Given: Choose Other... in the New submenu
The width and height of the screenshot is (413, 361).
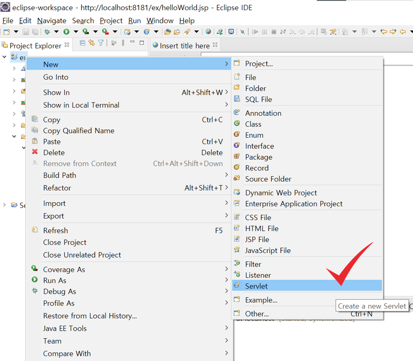Looking at the screenshot, I should tap(307, 314).
